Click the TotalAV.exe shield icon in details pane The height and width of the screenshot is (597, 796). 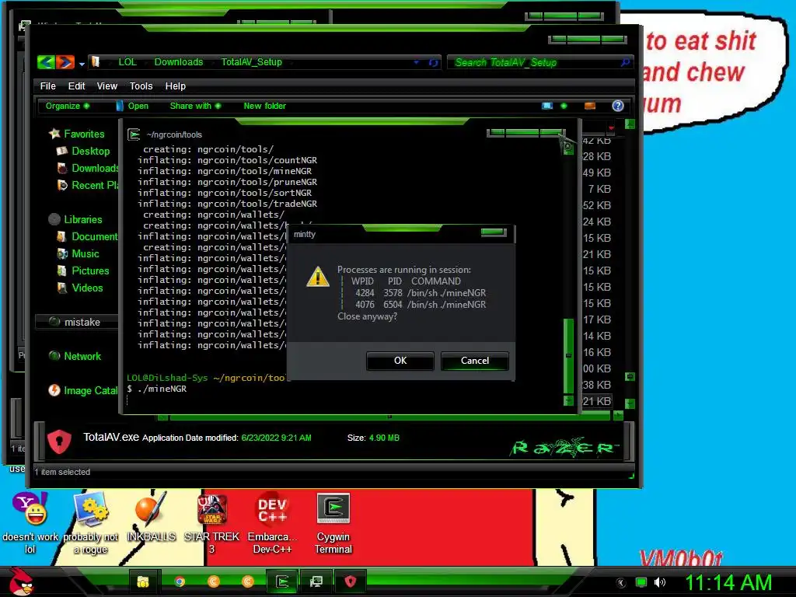click(59, 441)
